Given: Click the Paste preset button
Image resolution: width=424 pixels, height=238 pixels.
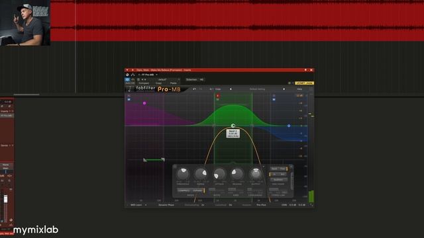Looking at the screenshot, I should point(174,83).
